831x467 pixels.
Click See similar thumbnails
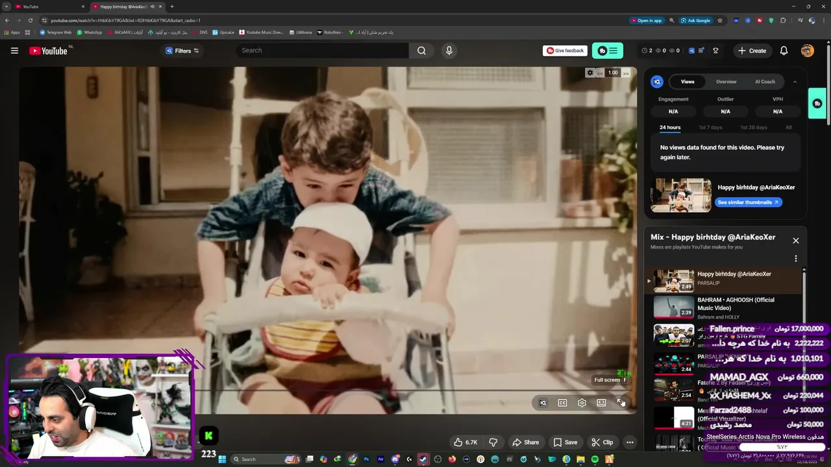(x=749, y=202)
